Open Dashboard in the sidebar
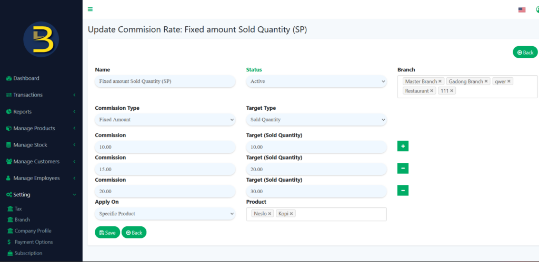 (26, 78)
